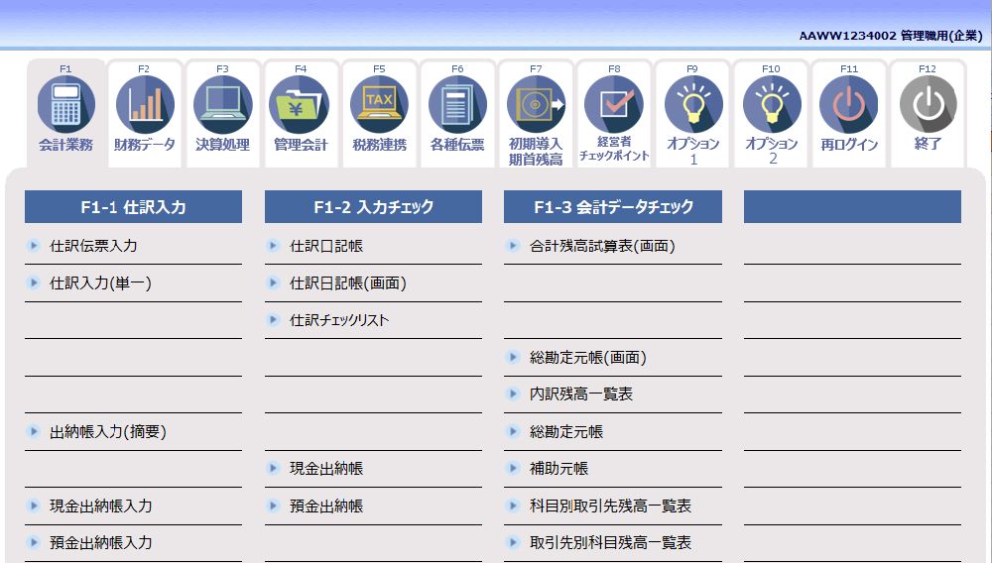
Task: Switch to the 会計業務 tab label
Action: (x=65, y=145)
